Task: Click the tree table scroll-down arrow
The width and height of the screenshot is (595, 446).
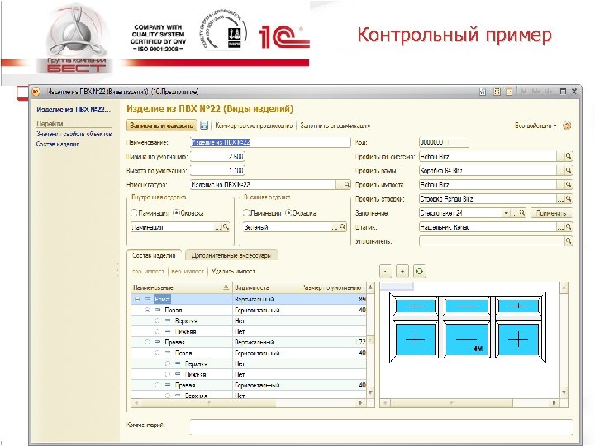Action: [x=370, y=392]
